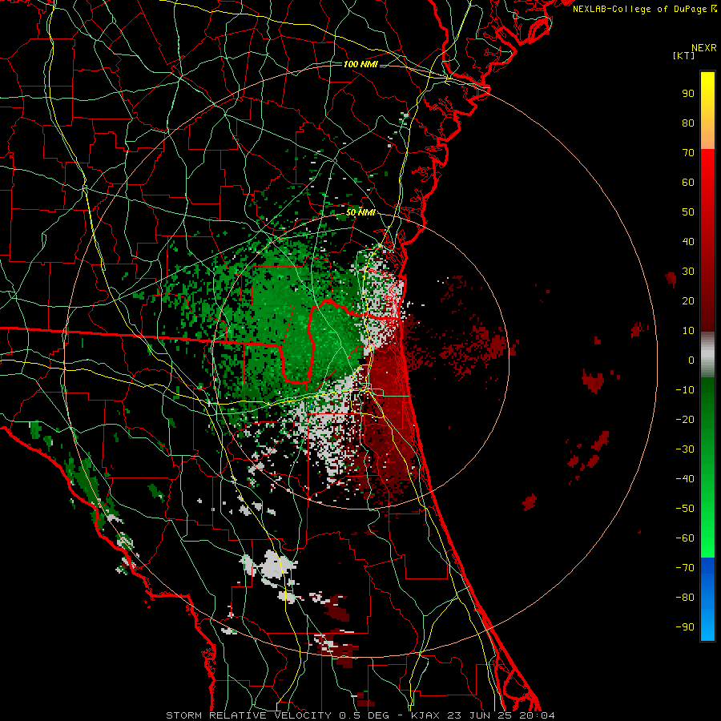The width and height of the screenshot is (721, 721).
Task: Click the "NEXR" label above the color scale
Action: (x=703, y=48)
